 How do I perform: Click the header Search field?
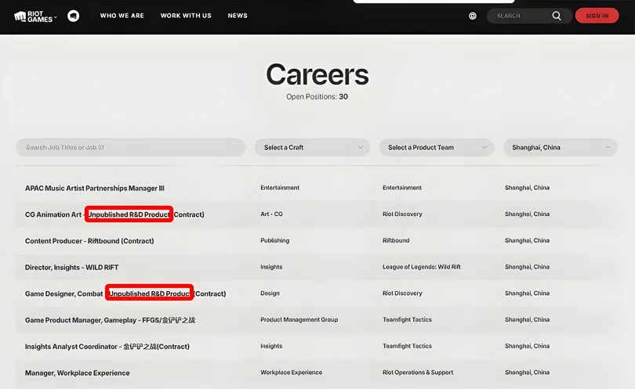pos(521,16)
